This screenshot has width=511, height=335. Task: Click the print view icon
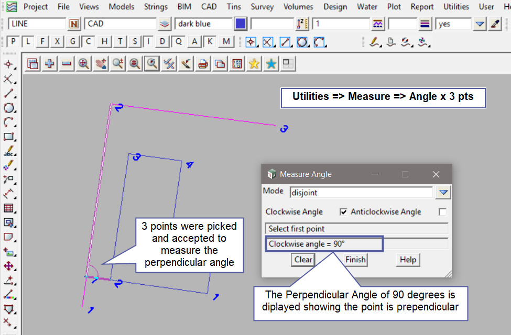(x=203, y=64)
